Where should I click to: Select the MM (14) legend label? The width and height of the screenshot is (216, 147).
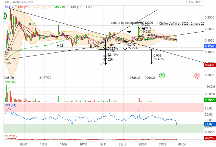tap(77, 7)
